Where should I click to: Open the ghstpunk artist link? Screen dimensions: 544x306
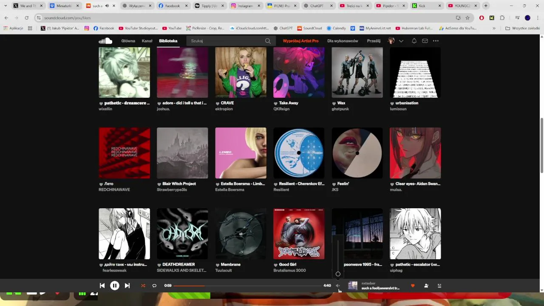(x=340, y=109)
